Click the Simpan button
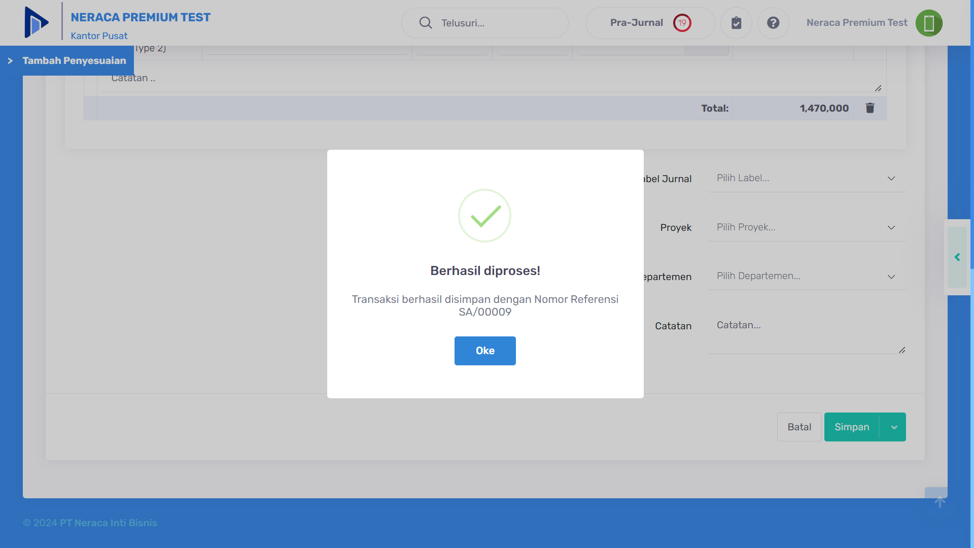The height and width of the screenshot is (548, 974). (x=852, y=427)
